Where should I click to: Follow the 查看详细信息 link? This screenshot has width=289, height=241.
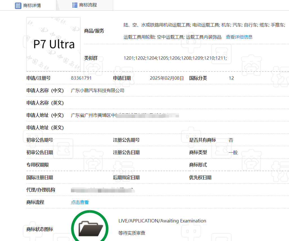[239, 37]
